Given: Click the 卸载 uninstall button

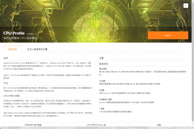Looking at the screenshot, I should 159,124.
